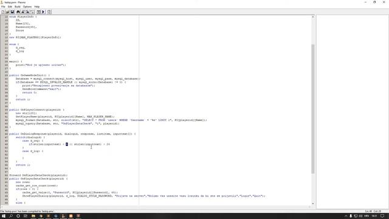Open the Build menu
This screenshot has width=389, height=219.
tap(18, 7)
